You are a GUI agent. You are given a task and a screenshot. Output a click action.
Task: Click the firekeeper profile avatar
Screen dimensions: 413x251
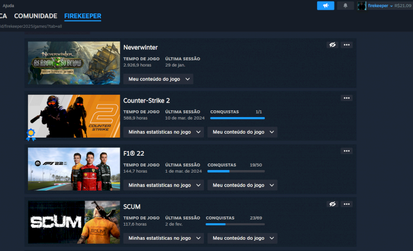(x=362, y=6)
